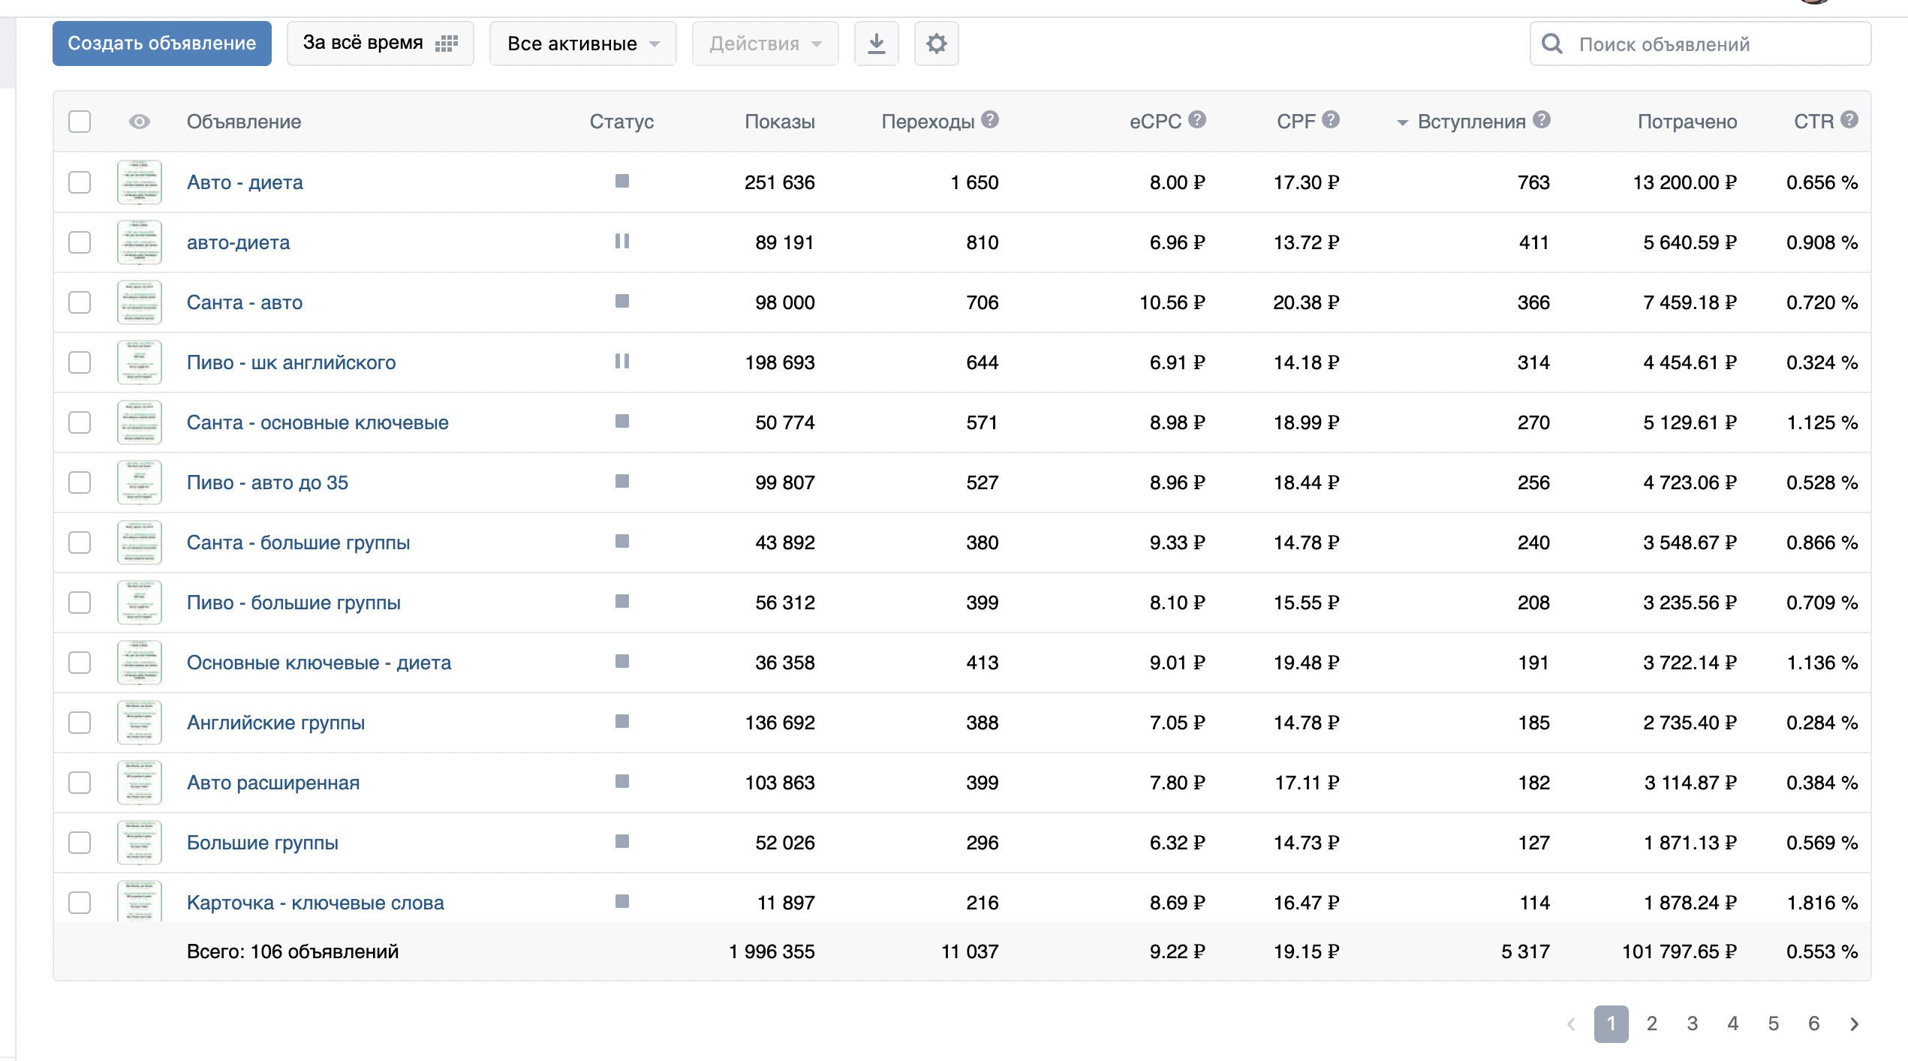Open the Пиво - шк английского ad link
This screenshot has width=1908, height=1061.
291,362
